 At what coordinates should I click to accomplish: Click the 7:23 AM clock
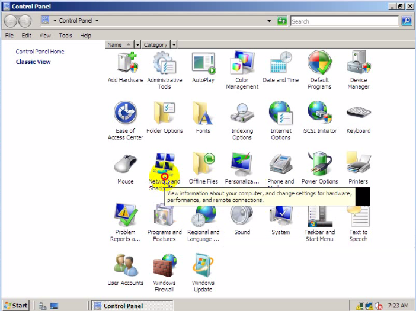[398, 306]
